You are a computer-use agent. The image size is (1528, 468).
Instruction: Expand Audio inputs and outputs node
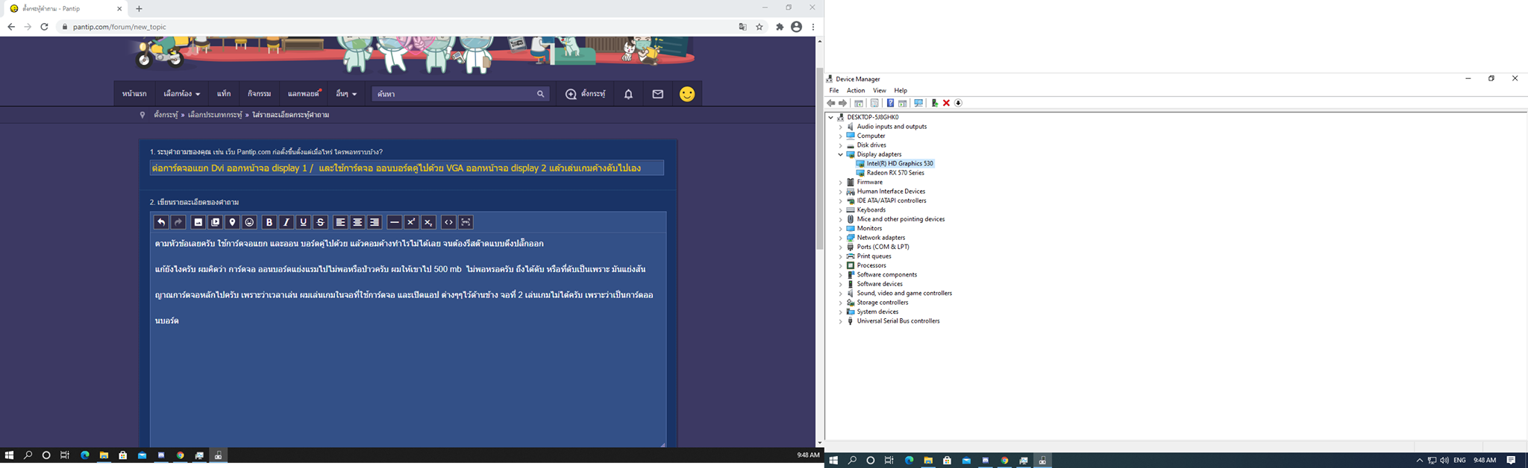(840, 127)
